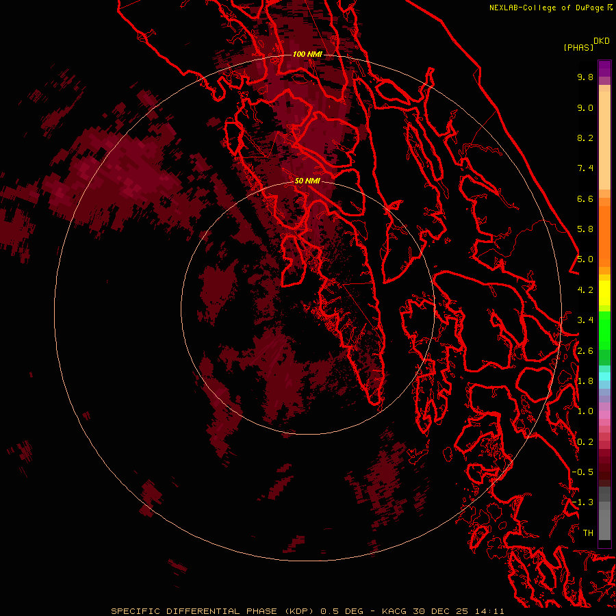616x616 pixels.
Task: Click the [PHAS] unit label
Action: click(x=578, y=47)
